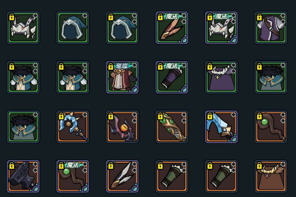Screen dimensions: 296x197
Task: Choose the green vine-wrapped club
Action: pos(172,127)
